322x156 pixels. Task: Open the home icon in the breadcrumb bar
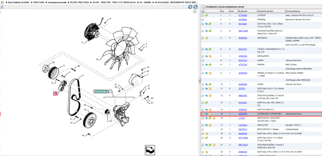(x=2, y=2)
